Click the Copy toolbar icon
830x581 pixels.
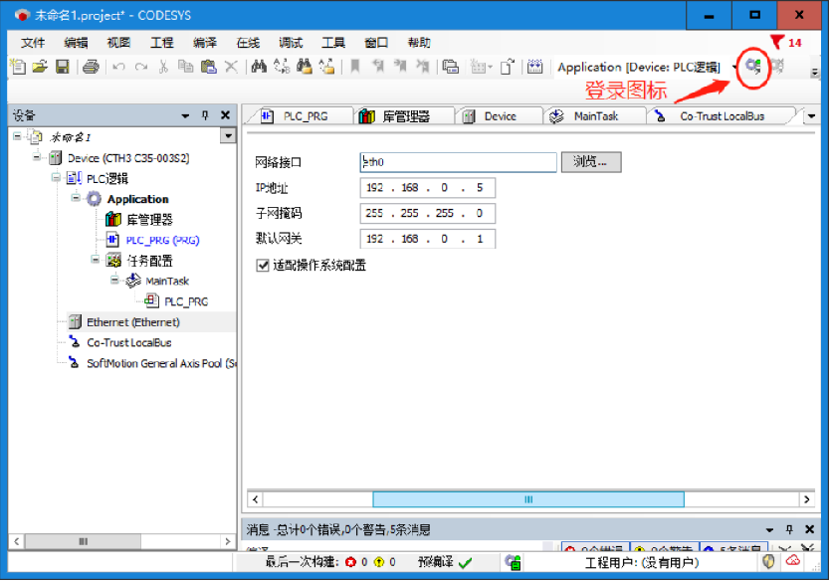(185, 67)
